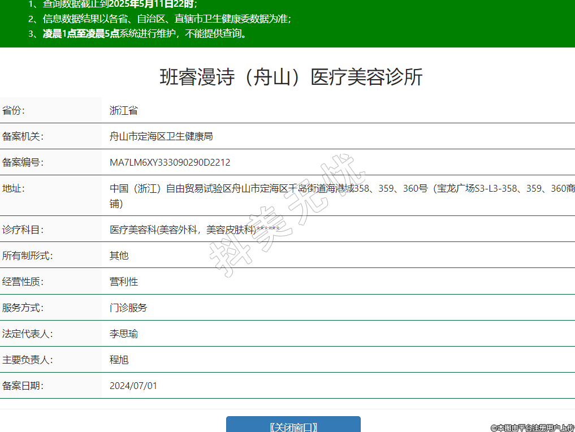Screen dimensions: 575x432
Task: Click the business nature value 营利性
Action: point(124,281)
